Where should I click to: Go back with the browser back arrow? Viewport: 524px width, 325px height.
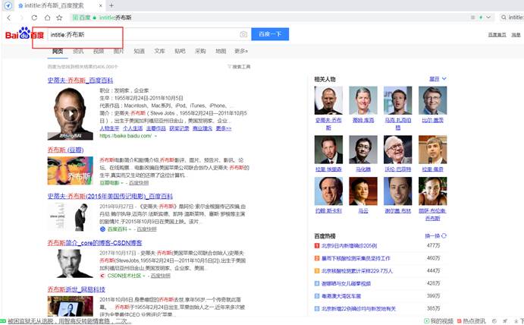pos(9,17)
